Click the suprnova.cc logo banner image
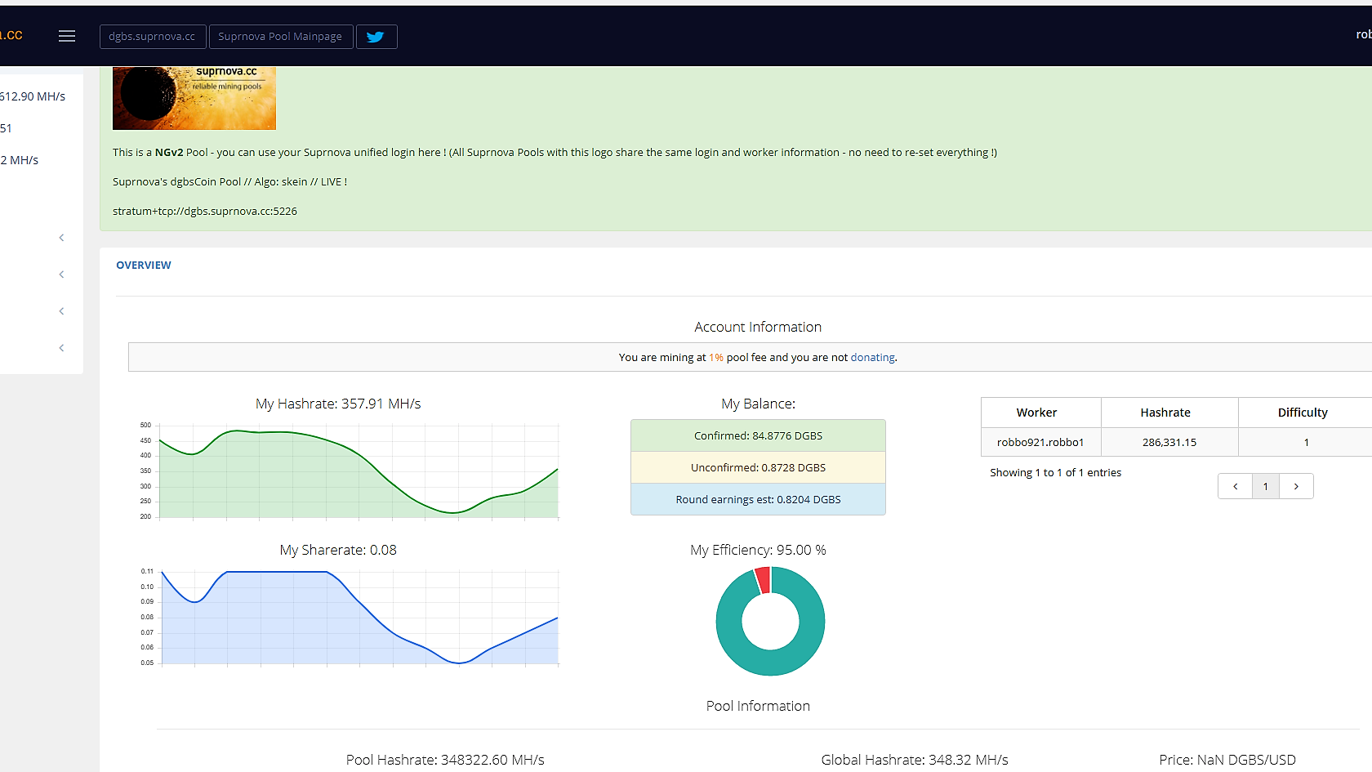Image resolution: width=1372 pixels, height=772 pixels. (194, 98)
